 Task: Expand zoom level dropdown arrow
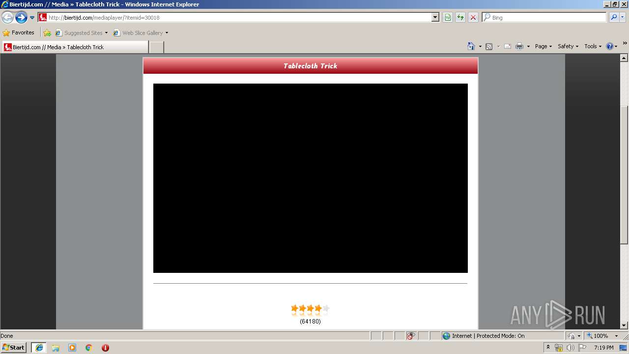pyautogui.click(x=616, y=336)
